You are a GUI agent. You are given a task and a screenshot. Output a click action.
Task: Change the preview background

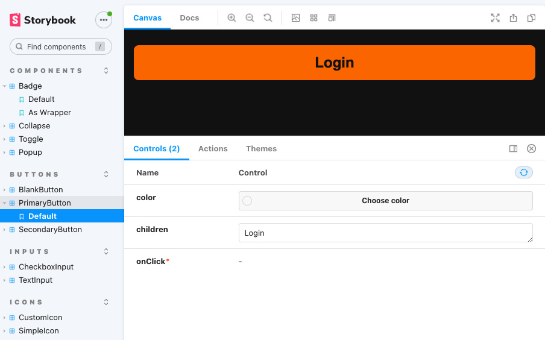pos(295,17)
